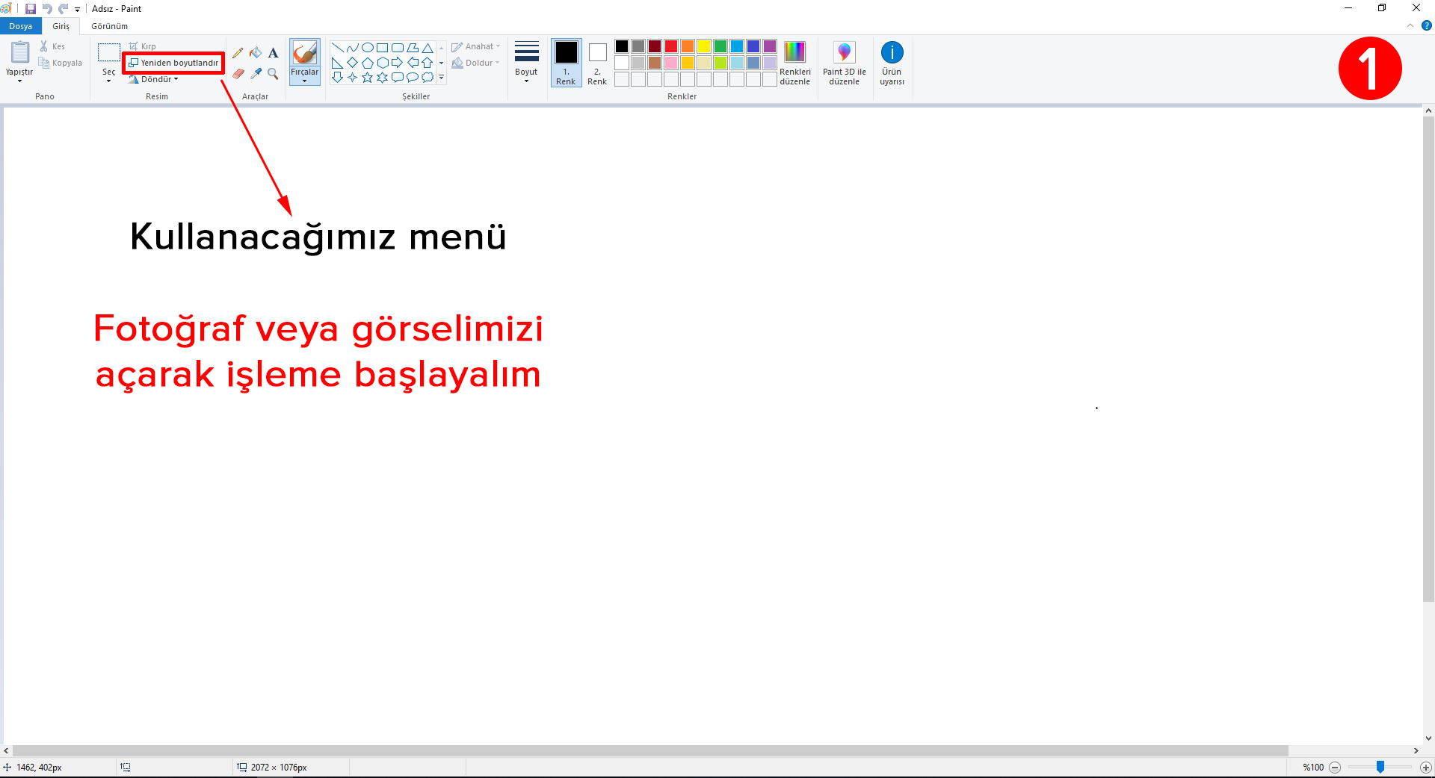The width and height of the screenshot is (1435, 778).
Task: Click the Save icon in title bar
Action: coord(31,9)
